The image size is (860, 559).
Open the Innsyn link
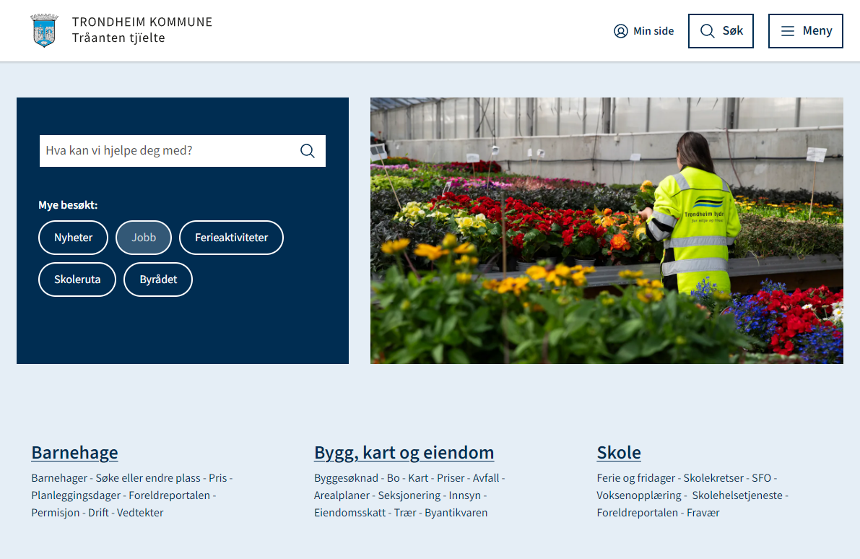(464, 495)
